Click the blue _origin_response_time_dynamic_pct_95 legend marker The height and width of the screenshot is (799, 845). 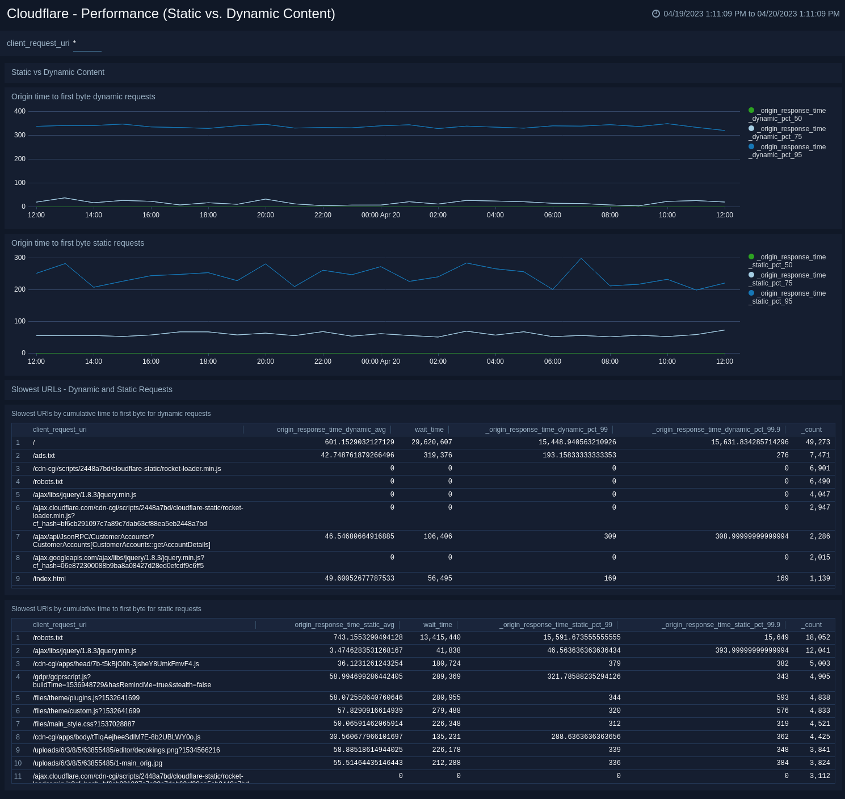coord(750,146)
